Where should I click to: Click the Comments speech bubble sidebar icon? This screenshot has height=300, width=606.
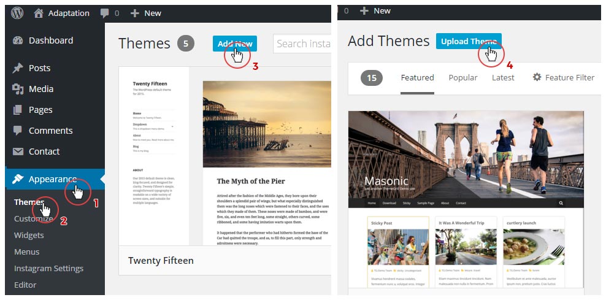click(x=18, y=131)
